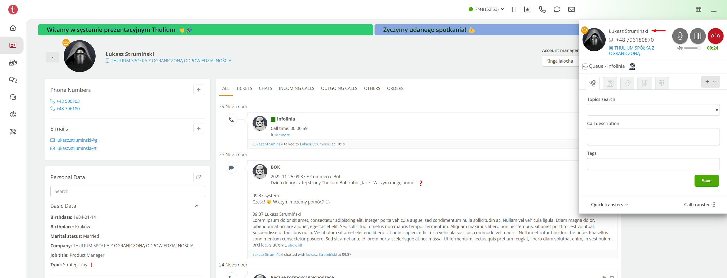Switch to the ORDERS tab
The width and height of the screenshot is (727, 278).
pos(395,88)
